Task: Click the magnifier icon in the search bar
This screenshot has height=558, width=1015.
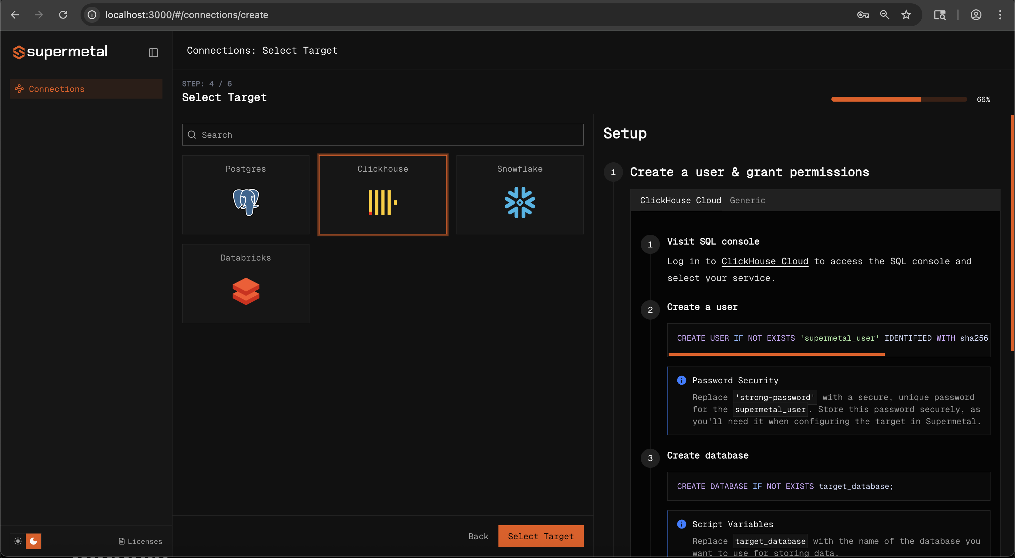Action: click(x=192, y=135)
